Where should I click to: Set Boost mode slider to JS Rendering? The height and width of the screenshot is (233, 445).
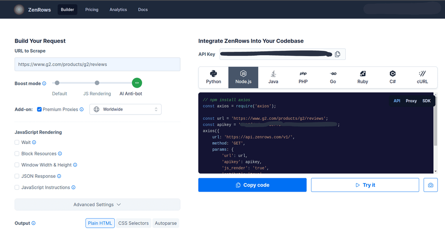[97, 83]
